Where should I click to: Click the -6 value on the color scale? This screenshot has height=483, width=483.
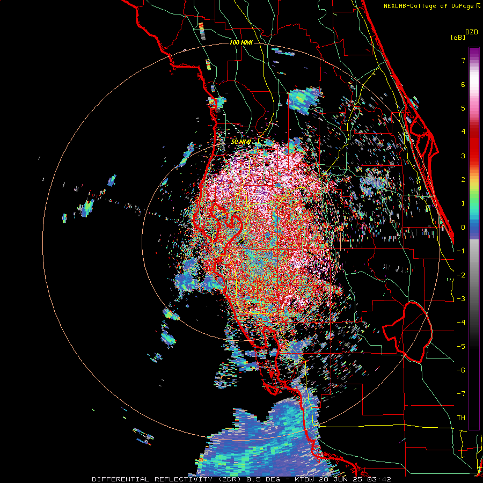pyautogui.click(x=461, y=370)
